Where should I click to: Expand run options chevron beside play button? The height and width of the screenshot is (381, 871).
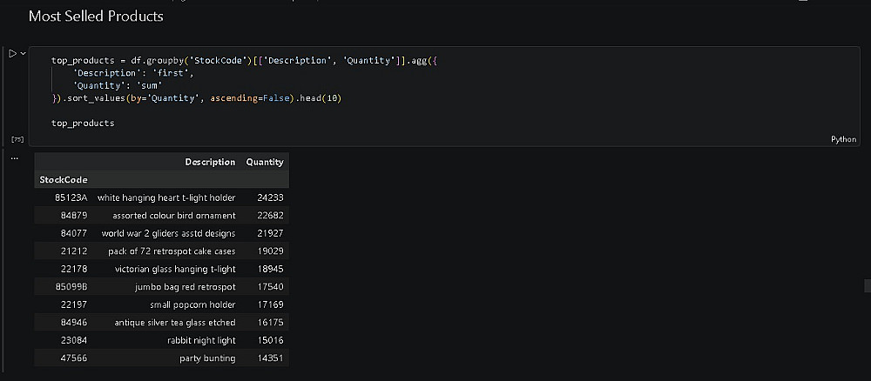point(23,54)
